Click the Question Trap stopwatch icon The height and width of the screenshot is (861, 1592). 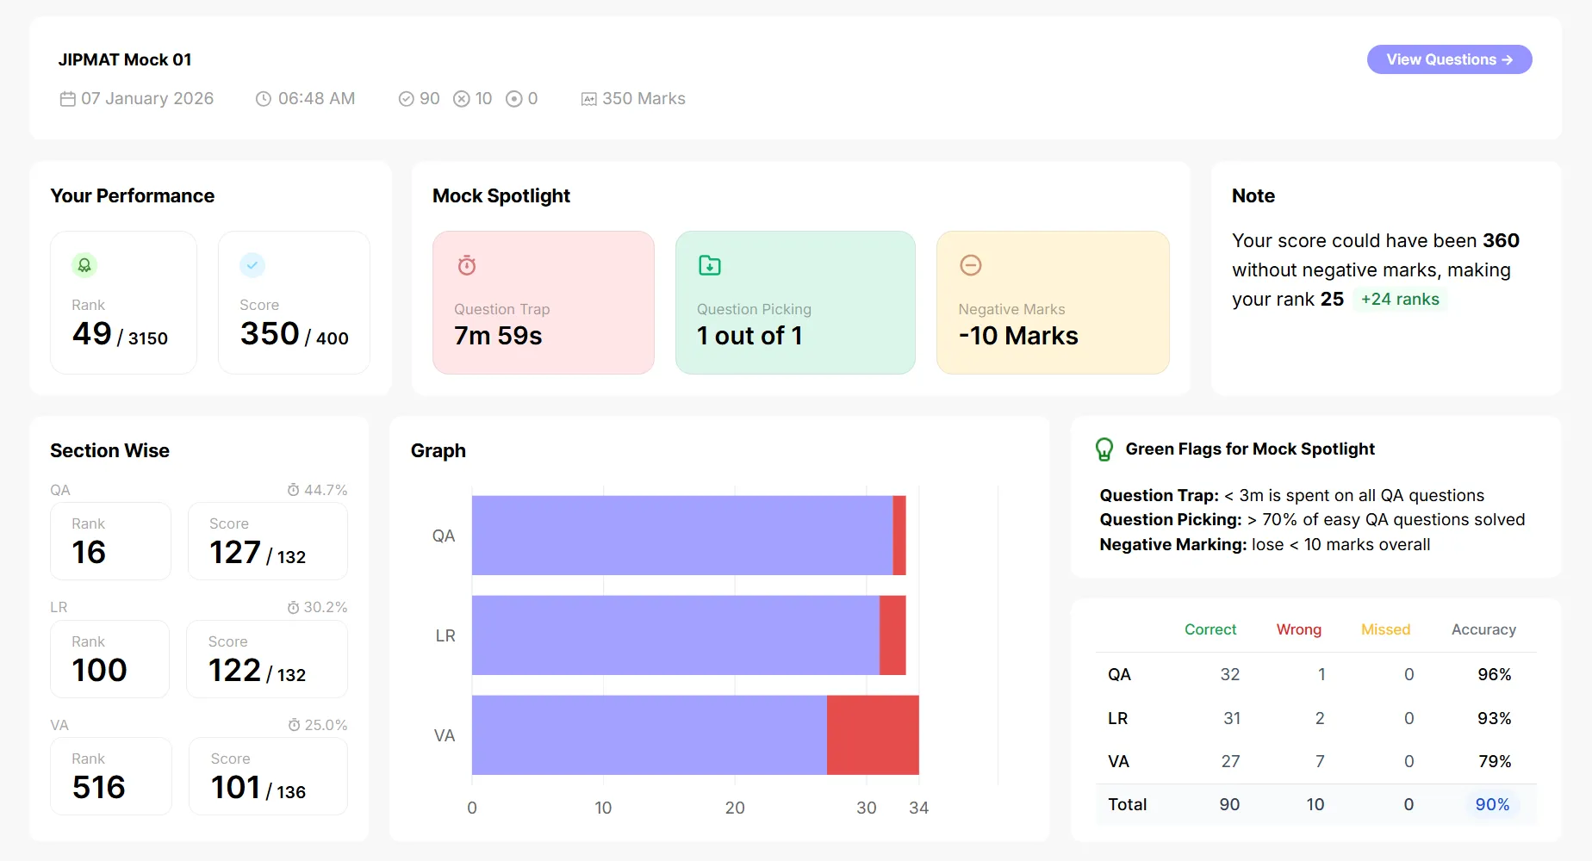click(467, 265)
